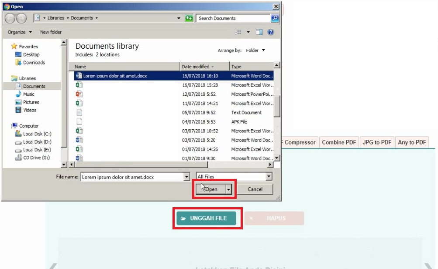Select the APK file icon dated 04/07/2018

click(x=79, y=122)
